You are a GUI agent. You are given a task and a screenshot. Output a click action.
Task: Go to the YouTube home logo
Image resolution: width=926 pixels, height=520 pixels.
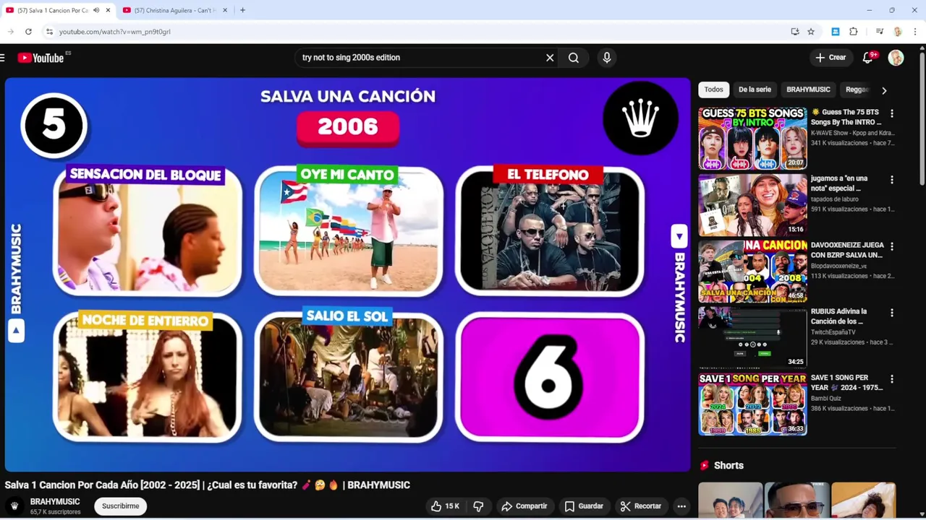pos(41,58)
